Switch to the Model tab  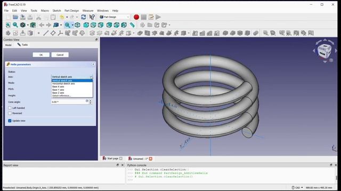(9, 45)
